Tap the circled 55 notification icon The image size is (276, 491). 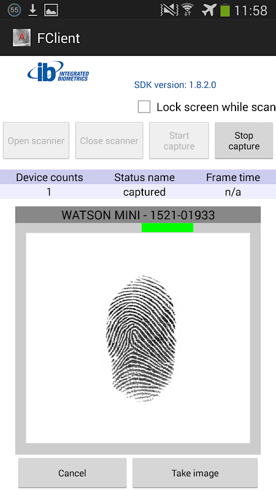point(14,10)
